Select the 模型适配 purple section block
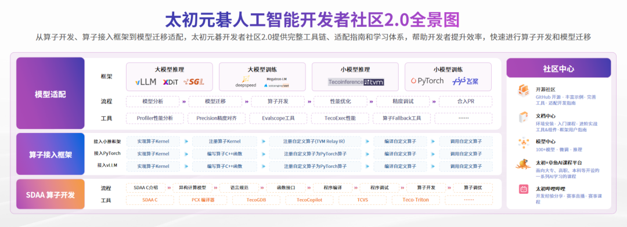 (x=51, y=94)
